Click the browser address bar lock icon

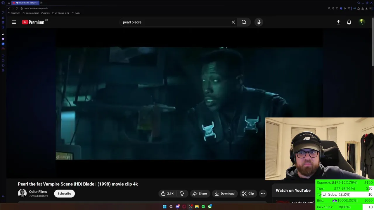coord(22,8)
